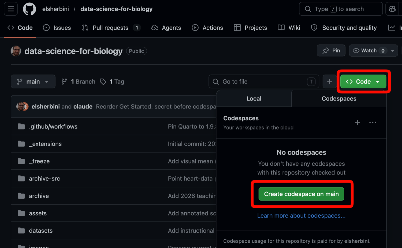402x248 pixels.
Task: Click the pull requests count badge 1
Action: [137, 28]
